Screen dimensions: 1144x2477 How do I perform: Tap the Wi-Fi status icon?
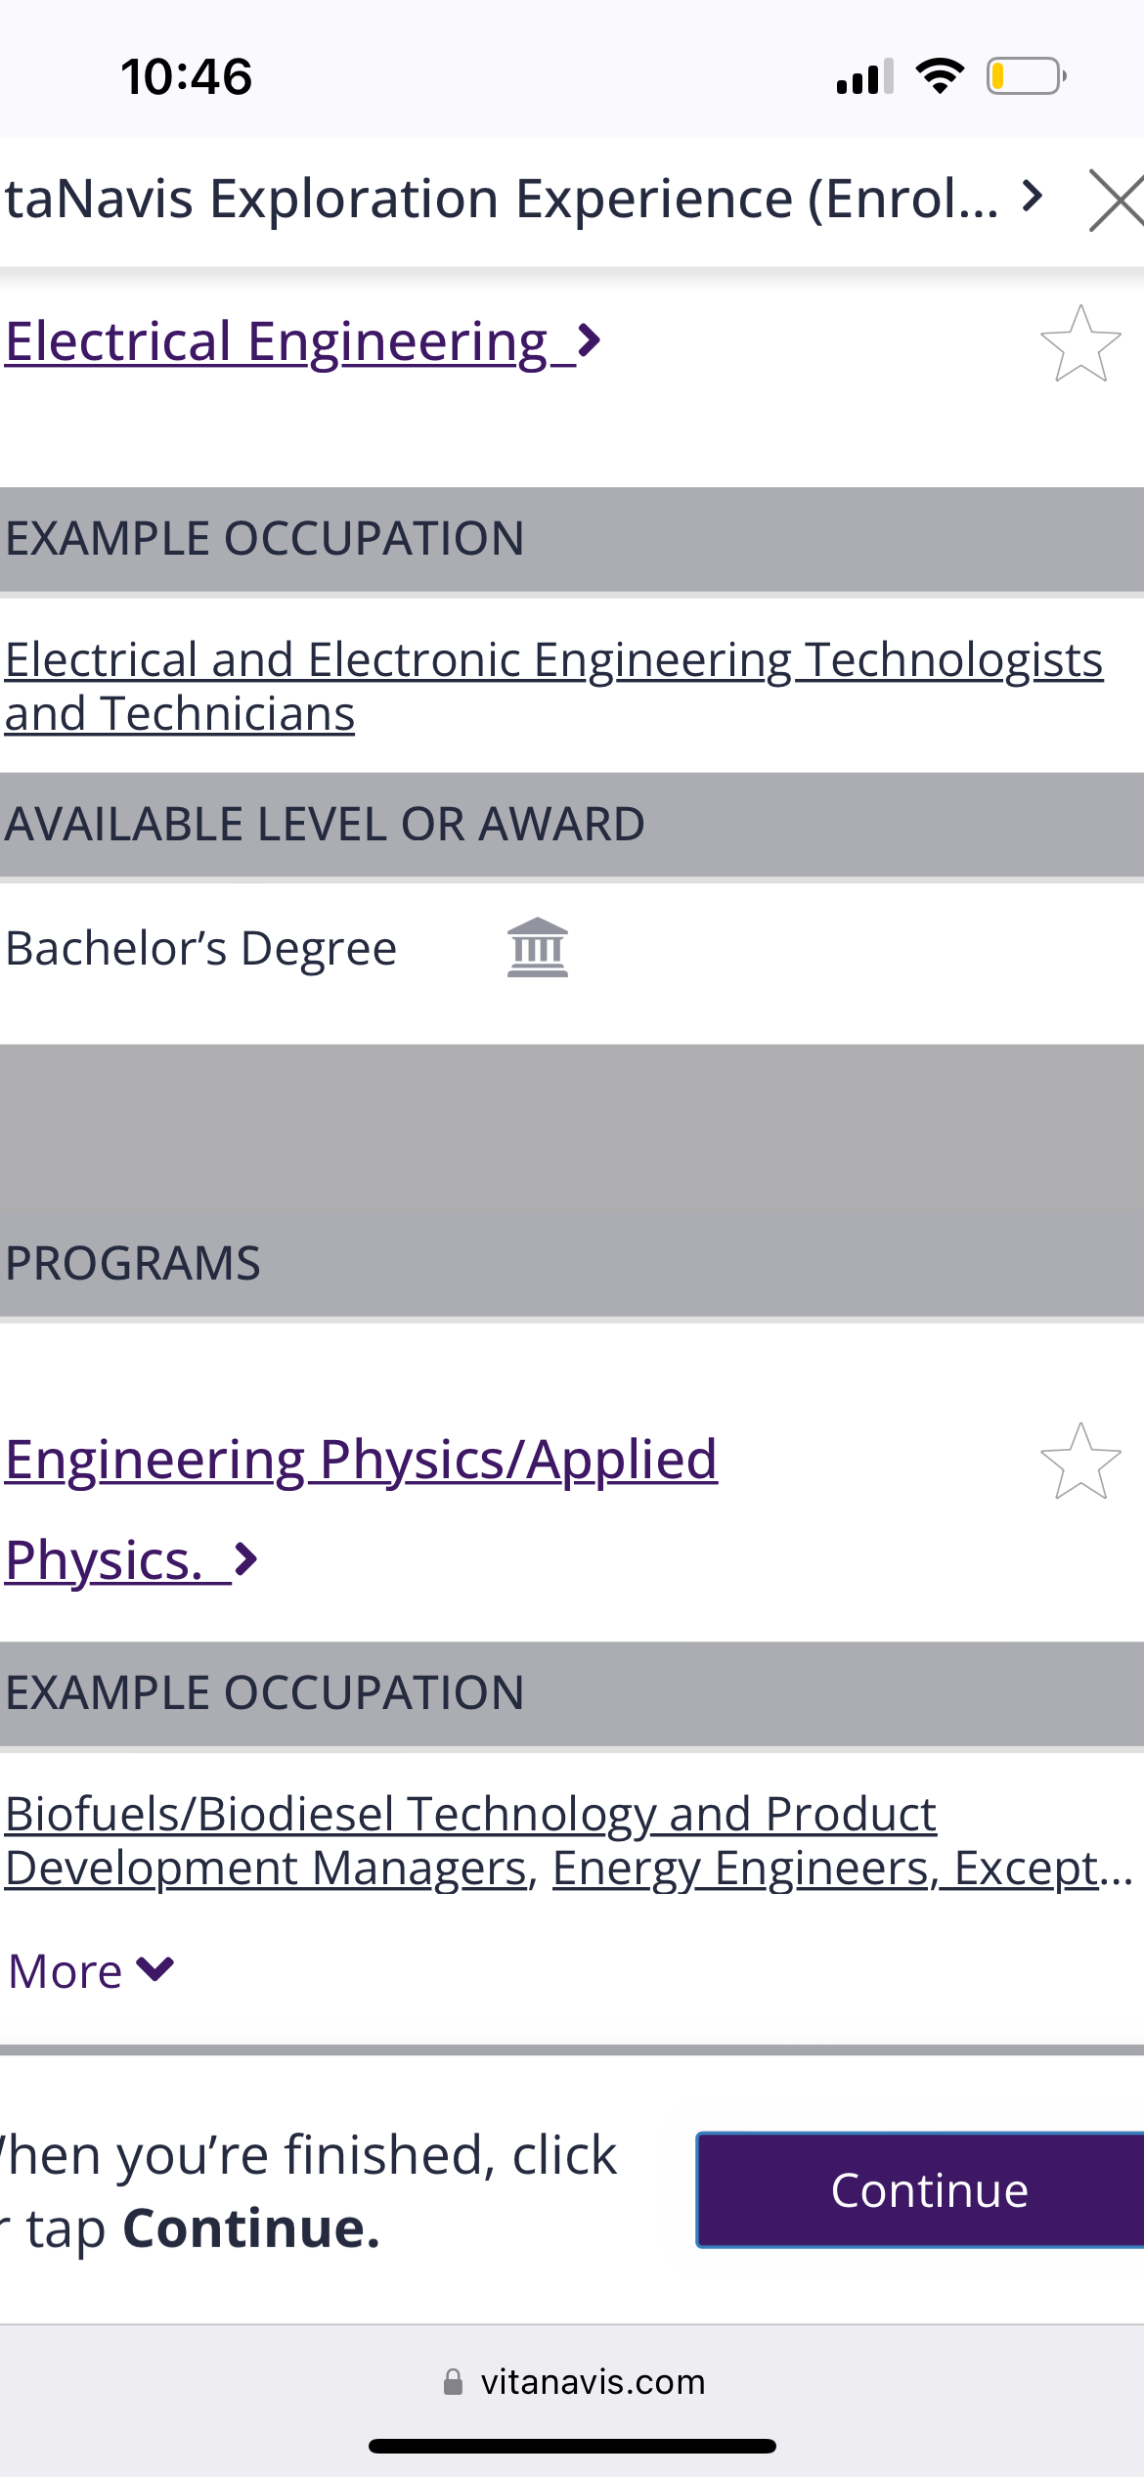click(940, 76)
